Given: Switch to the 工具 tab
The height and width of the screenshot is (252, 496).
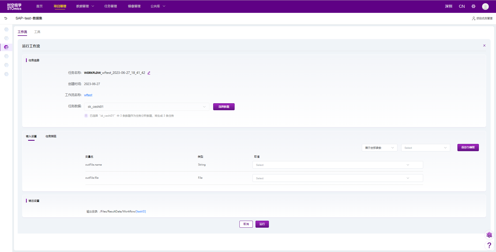Looking at the screenshot, I should [37, 32].
